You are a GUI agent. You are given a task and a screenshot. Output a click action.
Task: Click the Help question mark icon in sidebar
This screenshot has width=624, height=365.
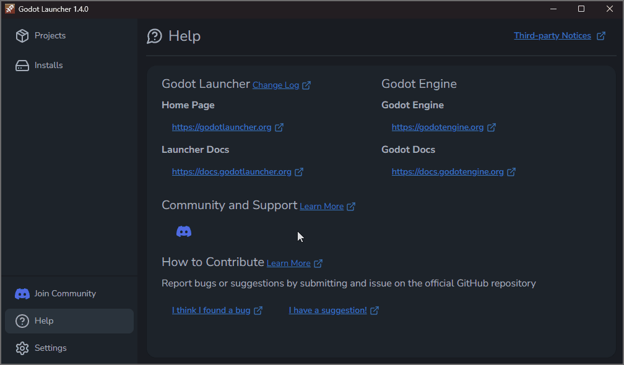[22, 320]
